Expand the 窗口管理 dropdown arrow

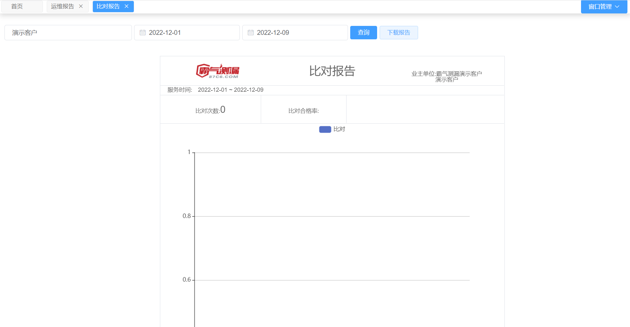click(617, 7)
